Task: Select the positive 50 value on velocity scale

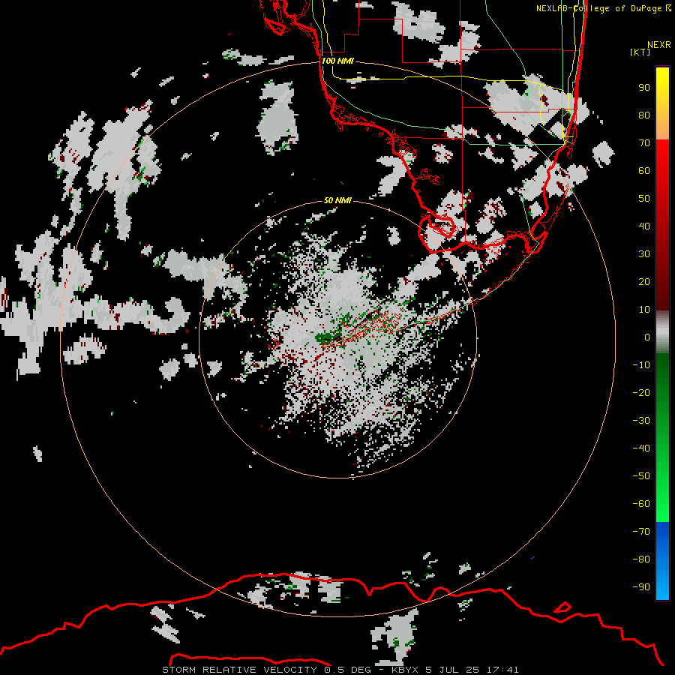Action: [x=644, y=199]
